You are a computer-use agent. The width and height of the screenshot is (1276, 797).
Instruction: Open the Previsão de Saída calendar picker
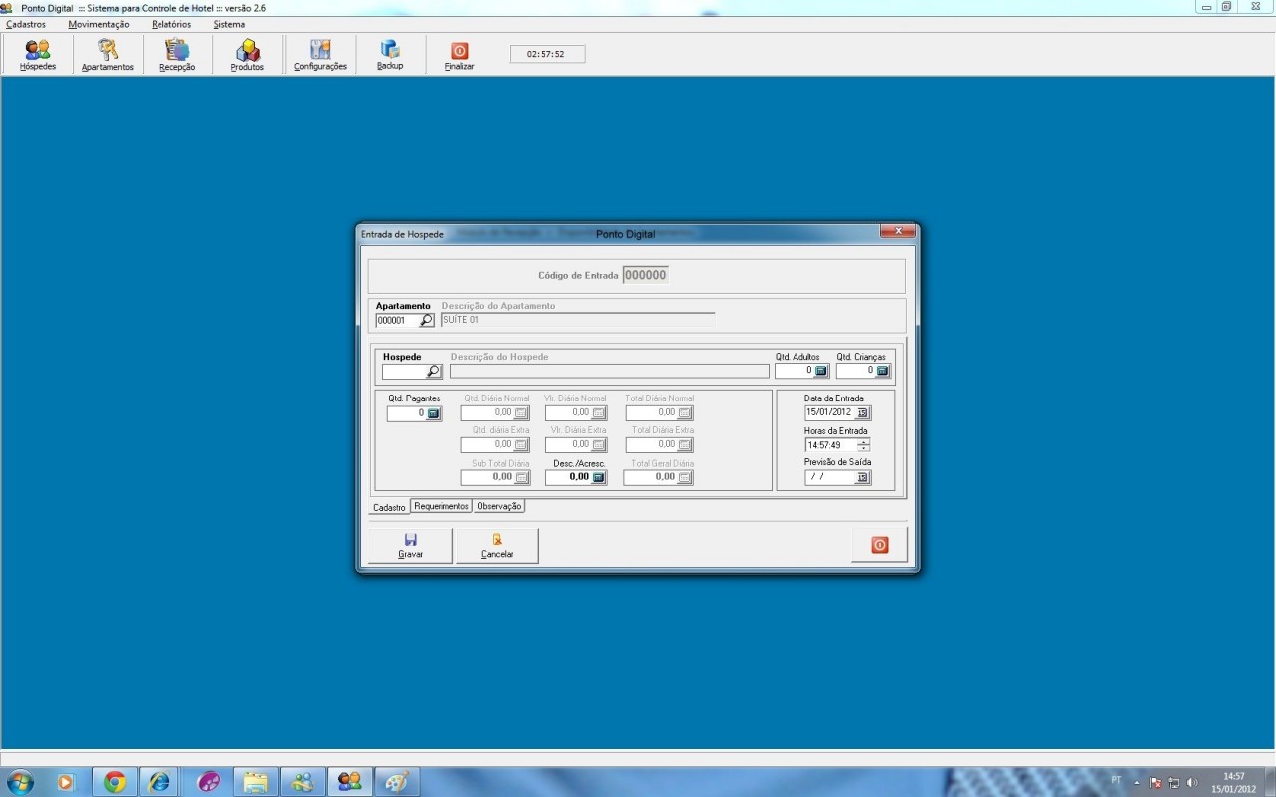863,477
